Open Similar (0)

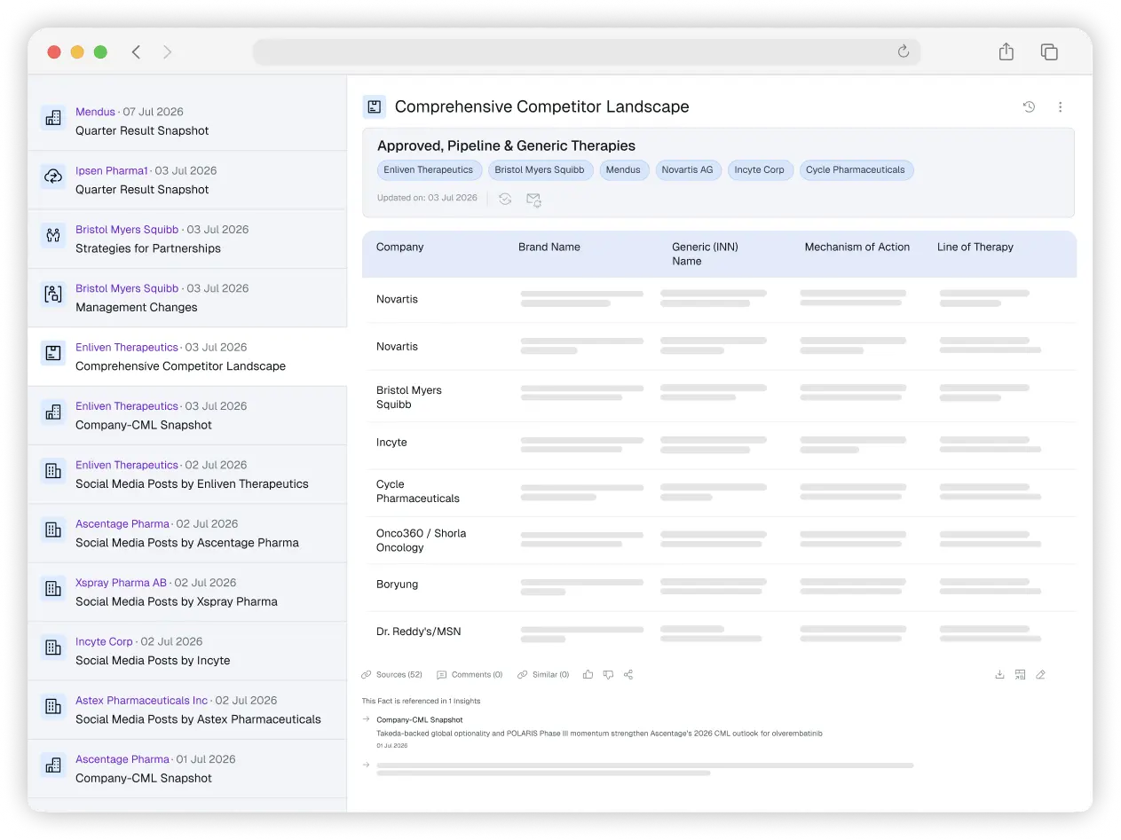click(543, 675)
